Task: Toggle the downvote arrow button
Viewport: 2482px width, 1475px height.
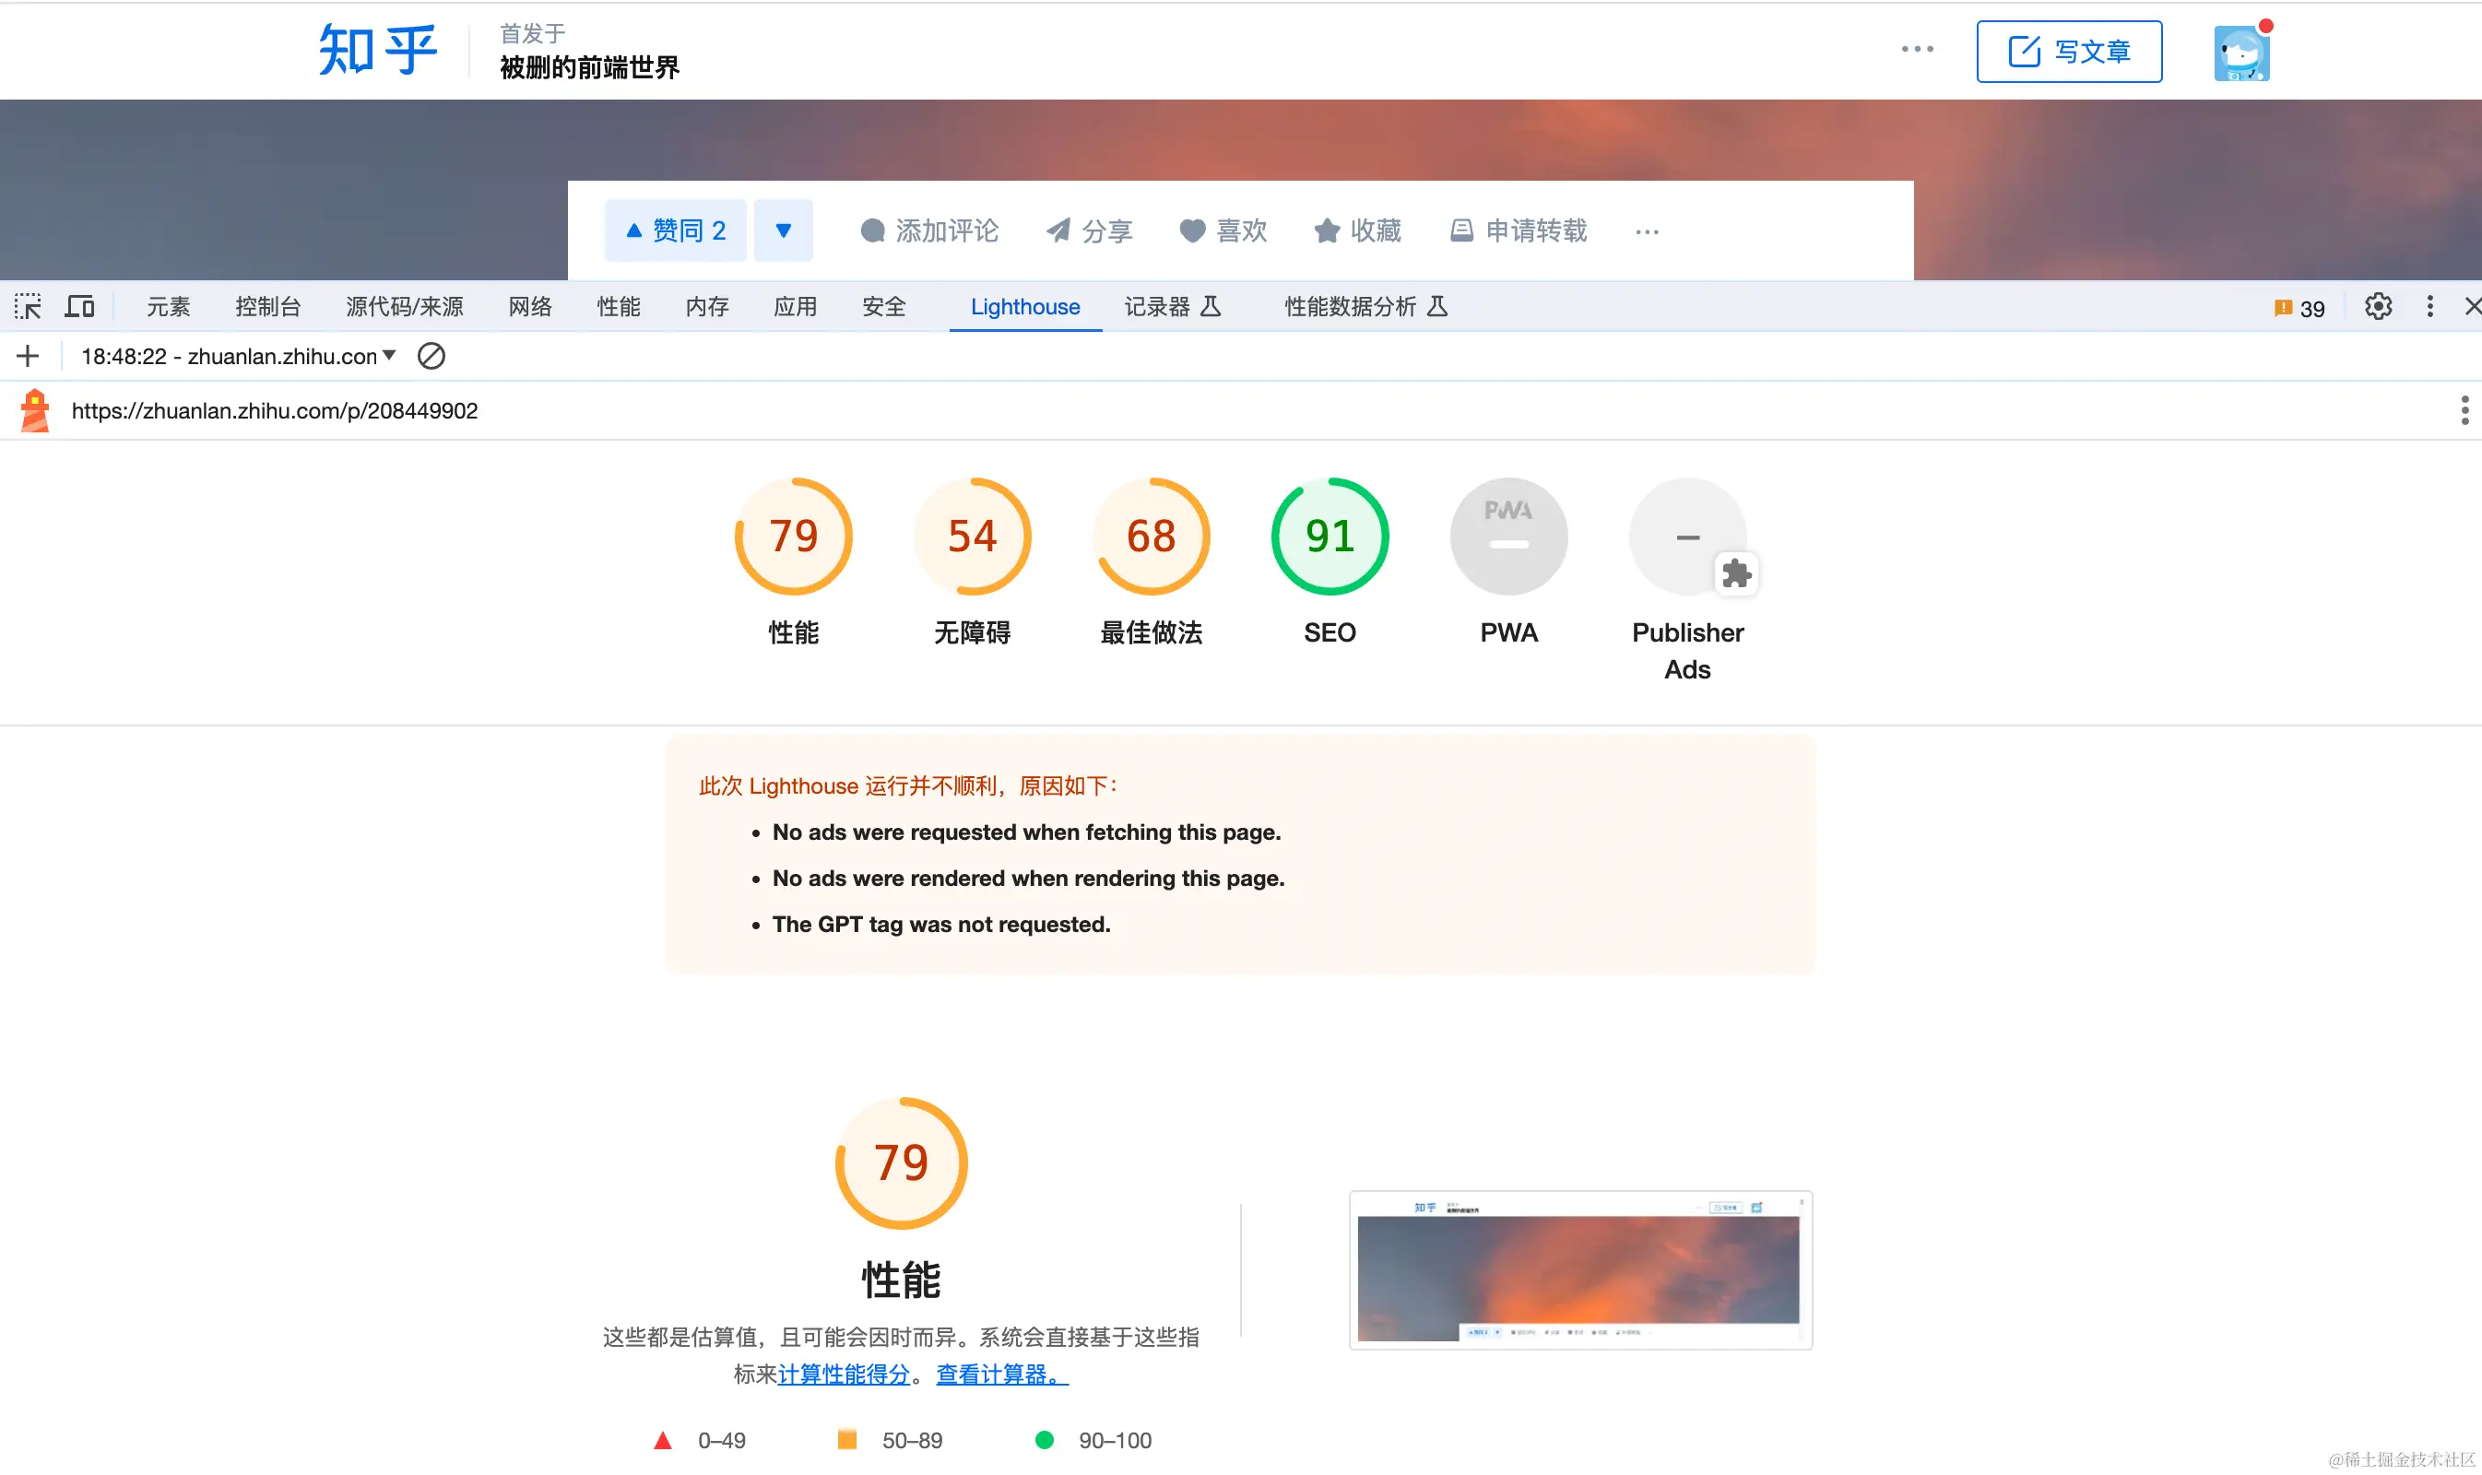Action: [784, 230]
